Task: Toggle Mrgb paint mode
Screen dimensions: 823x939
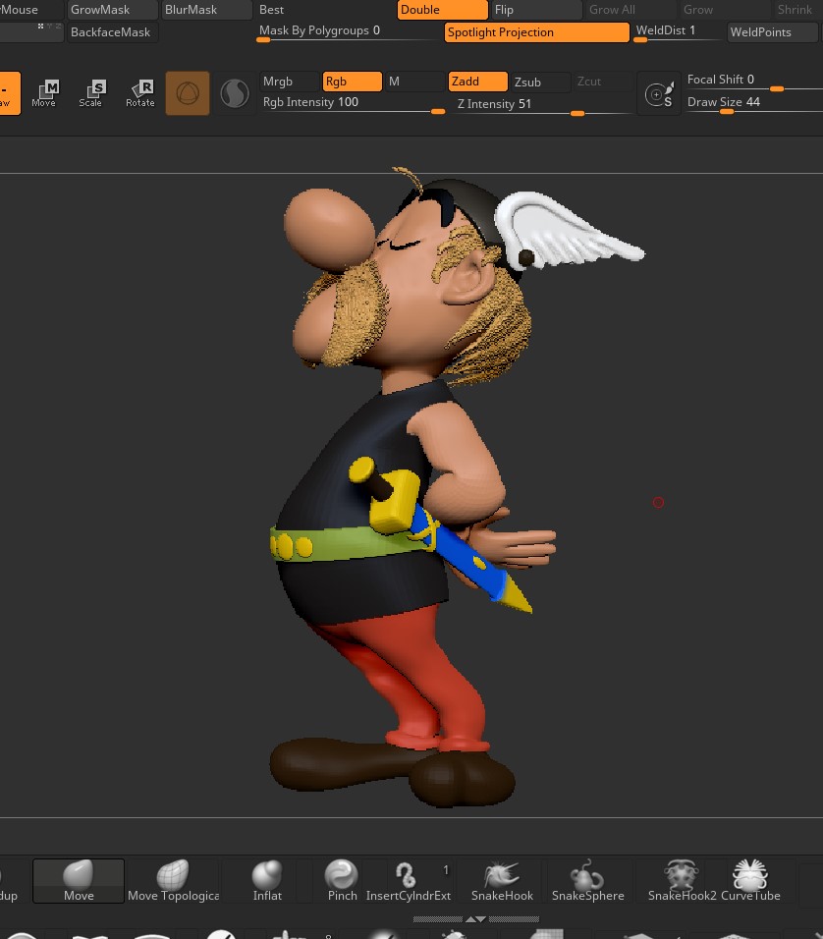Action: [x=289, y=82]
